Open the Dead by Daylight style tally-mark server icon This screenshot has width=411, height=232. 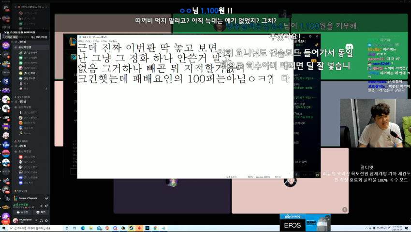pos(6,108)
